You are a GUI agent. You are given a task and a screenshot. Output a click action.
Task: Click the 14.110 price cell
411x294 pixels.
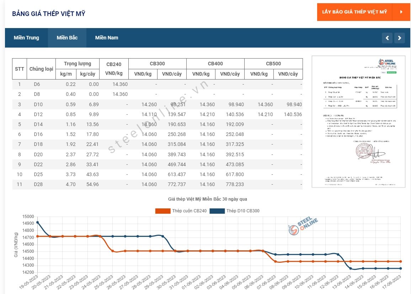point(149,114)
